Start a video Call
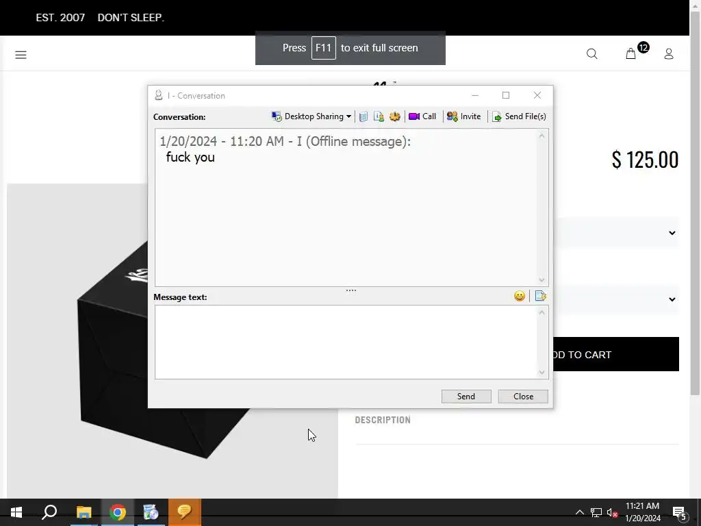This screenshot has height=526, width=701. (422, 116)
